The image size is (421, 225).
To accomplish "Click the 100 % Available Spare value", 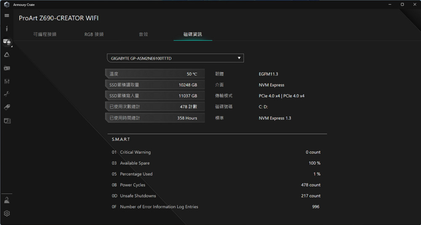I will [314, 163].
